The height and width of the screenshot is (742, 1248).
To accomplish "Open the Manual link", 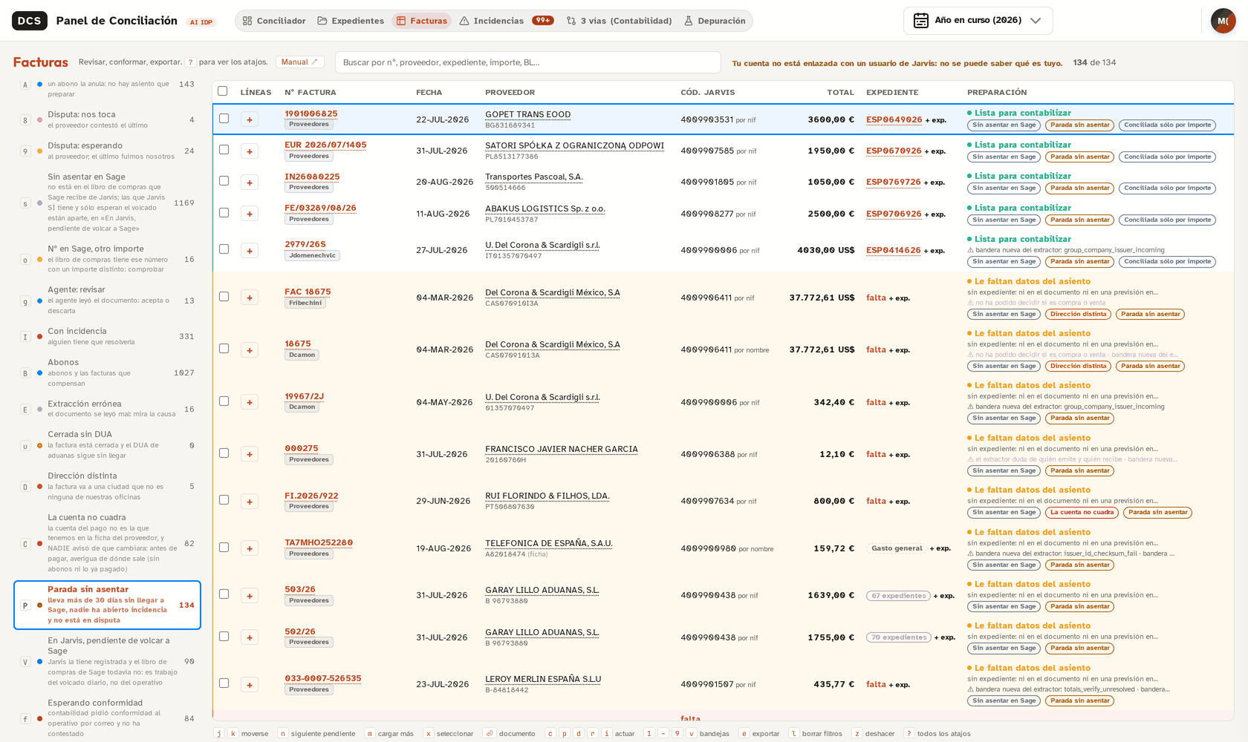I will (x=299, y=62).
